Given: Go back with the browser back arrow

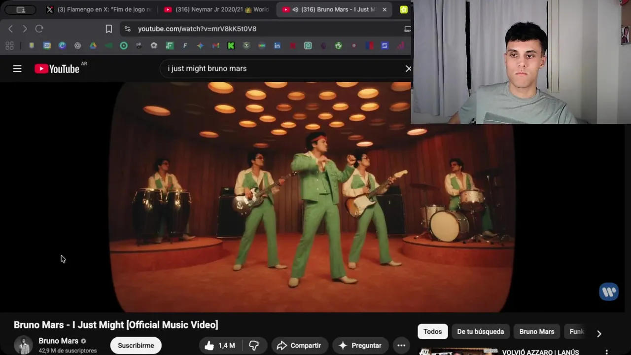Looking at the screenshot, I should tap(11, 29).
